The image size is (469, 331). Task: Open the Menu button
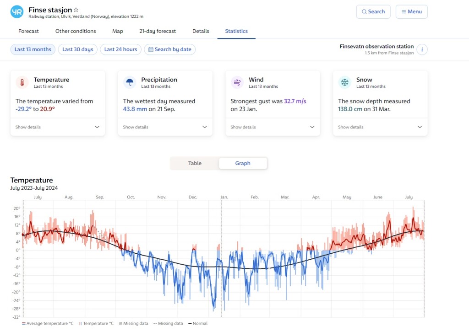[x=411, y=12]
